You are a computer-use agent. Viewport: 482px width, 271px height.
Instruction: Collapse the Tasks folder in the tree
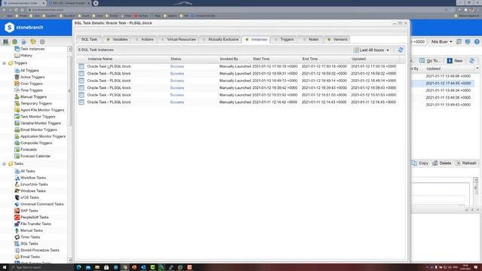click(4, 164)
